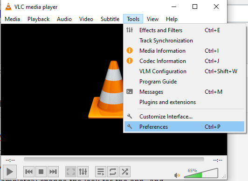Close the open Tools menu
Image resolution: width=248 pixels, height=181 pixels.
click(133, 19)
